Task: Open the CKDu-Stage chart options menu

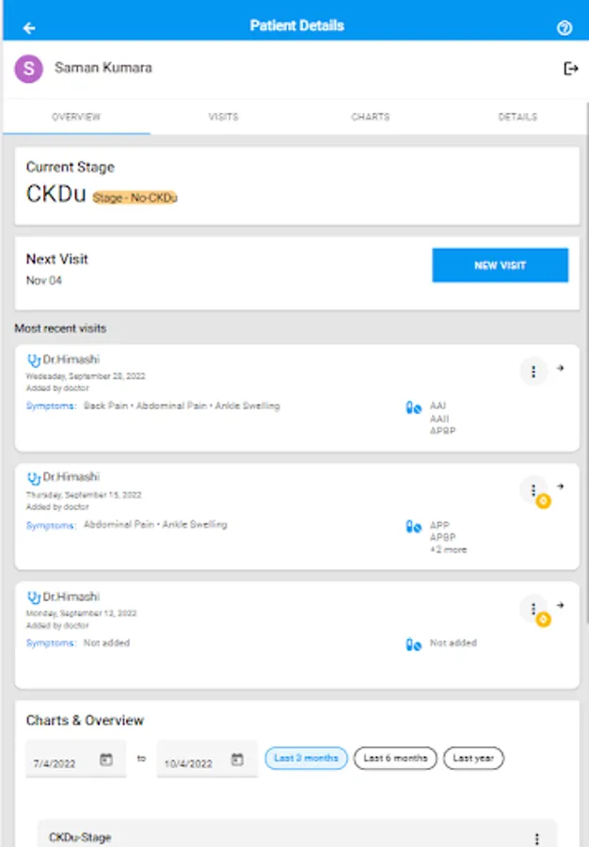Action: point(537,839)
